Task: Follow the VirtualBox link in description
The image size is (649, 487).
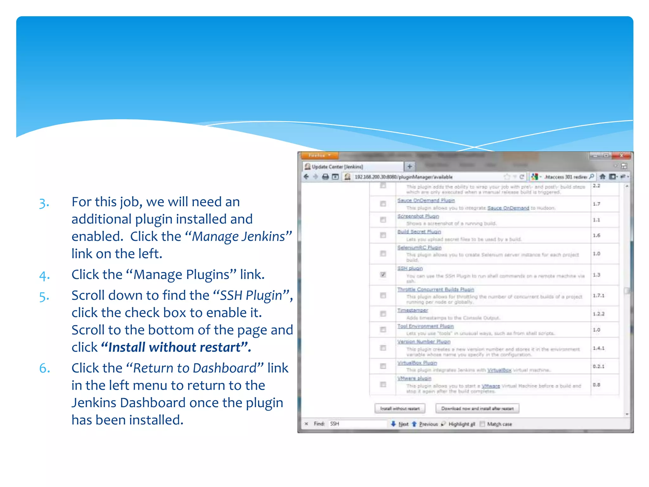Action: 499,370
